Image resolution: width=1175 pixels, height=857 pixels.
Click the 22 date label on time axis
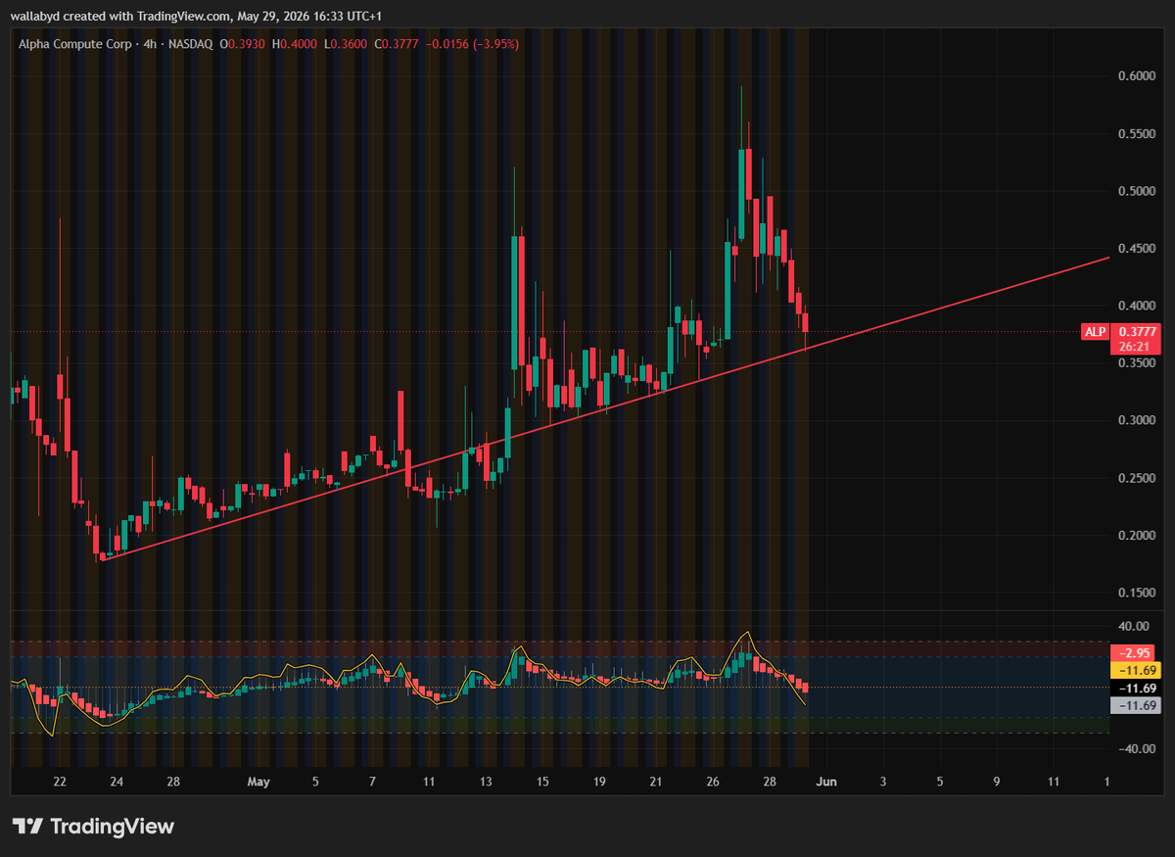click(x=60, y=782)
